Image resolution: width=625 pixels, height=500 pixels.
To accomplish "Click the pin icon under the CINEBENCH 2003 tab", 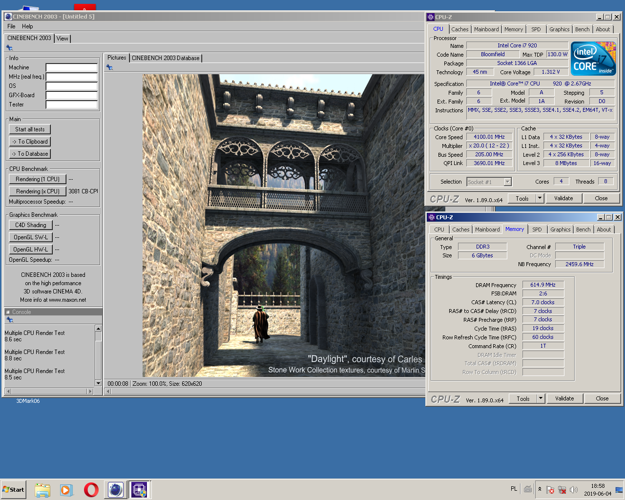I will [x=9, y=48].
